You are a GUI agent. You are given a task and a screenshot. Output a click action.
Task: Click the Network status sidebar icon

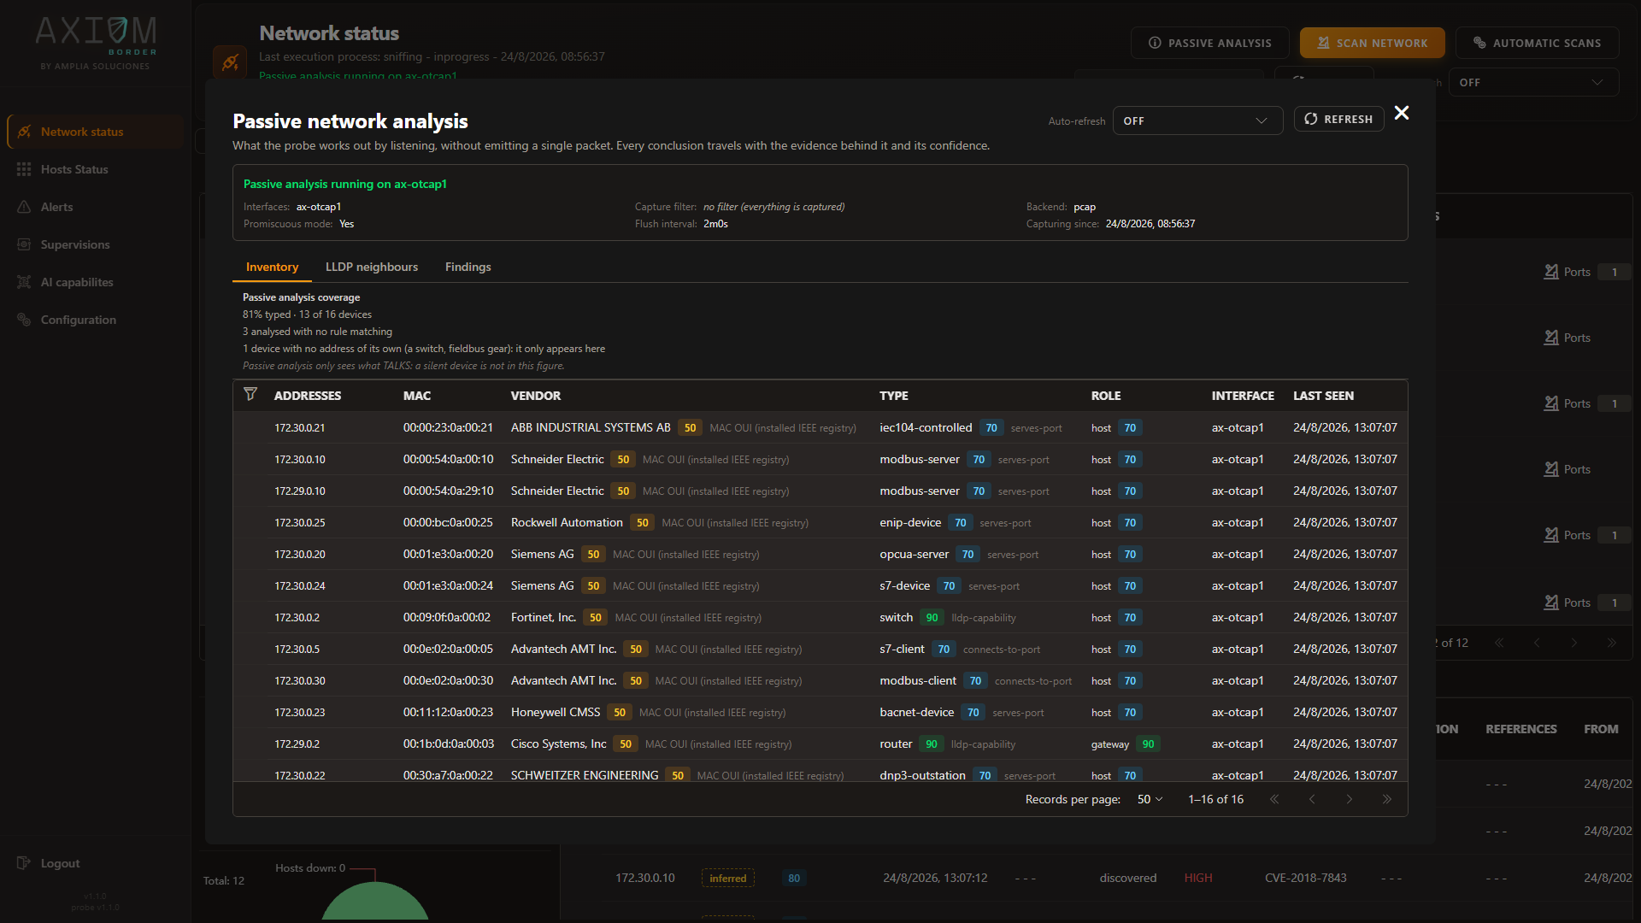coord(24,132)
